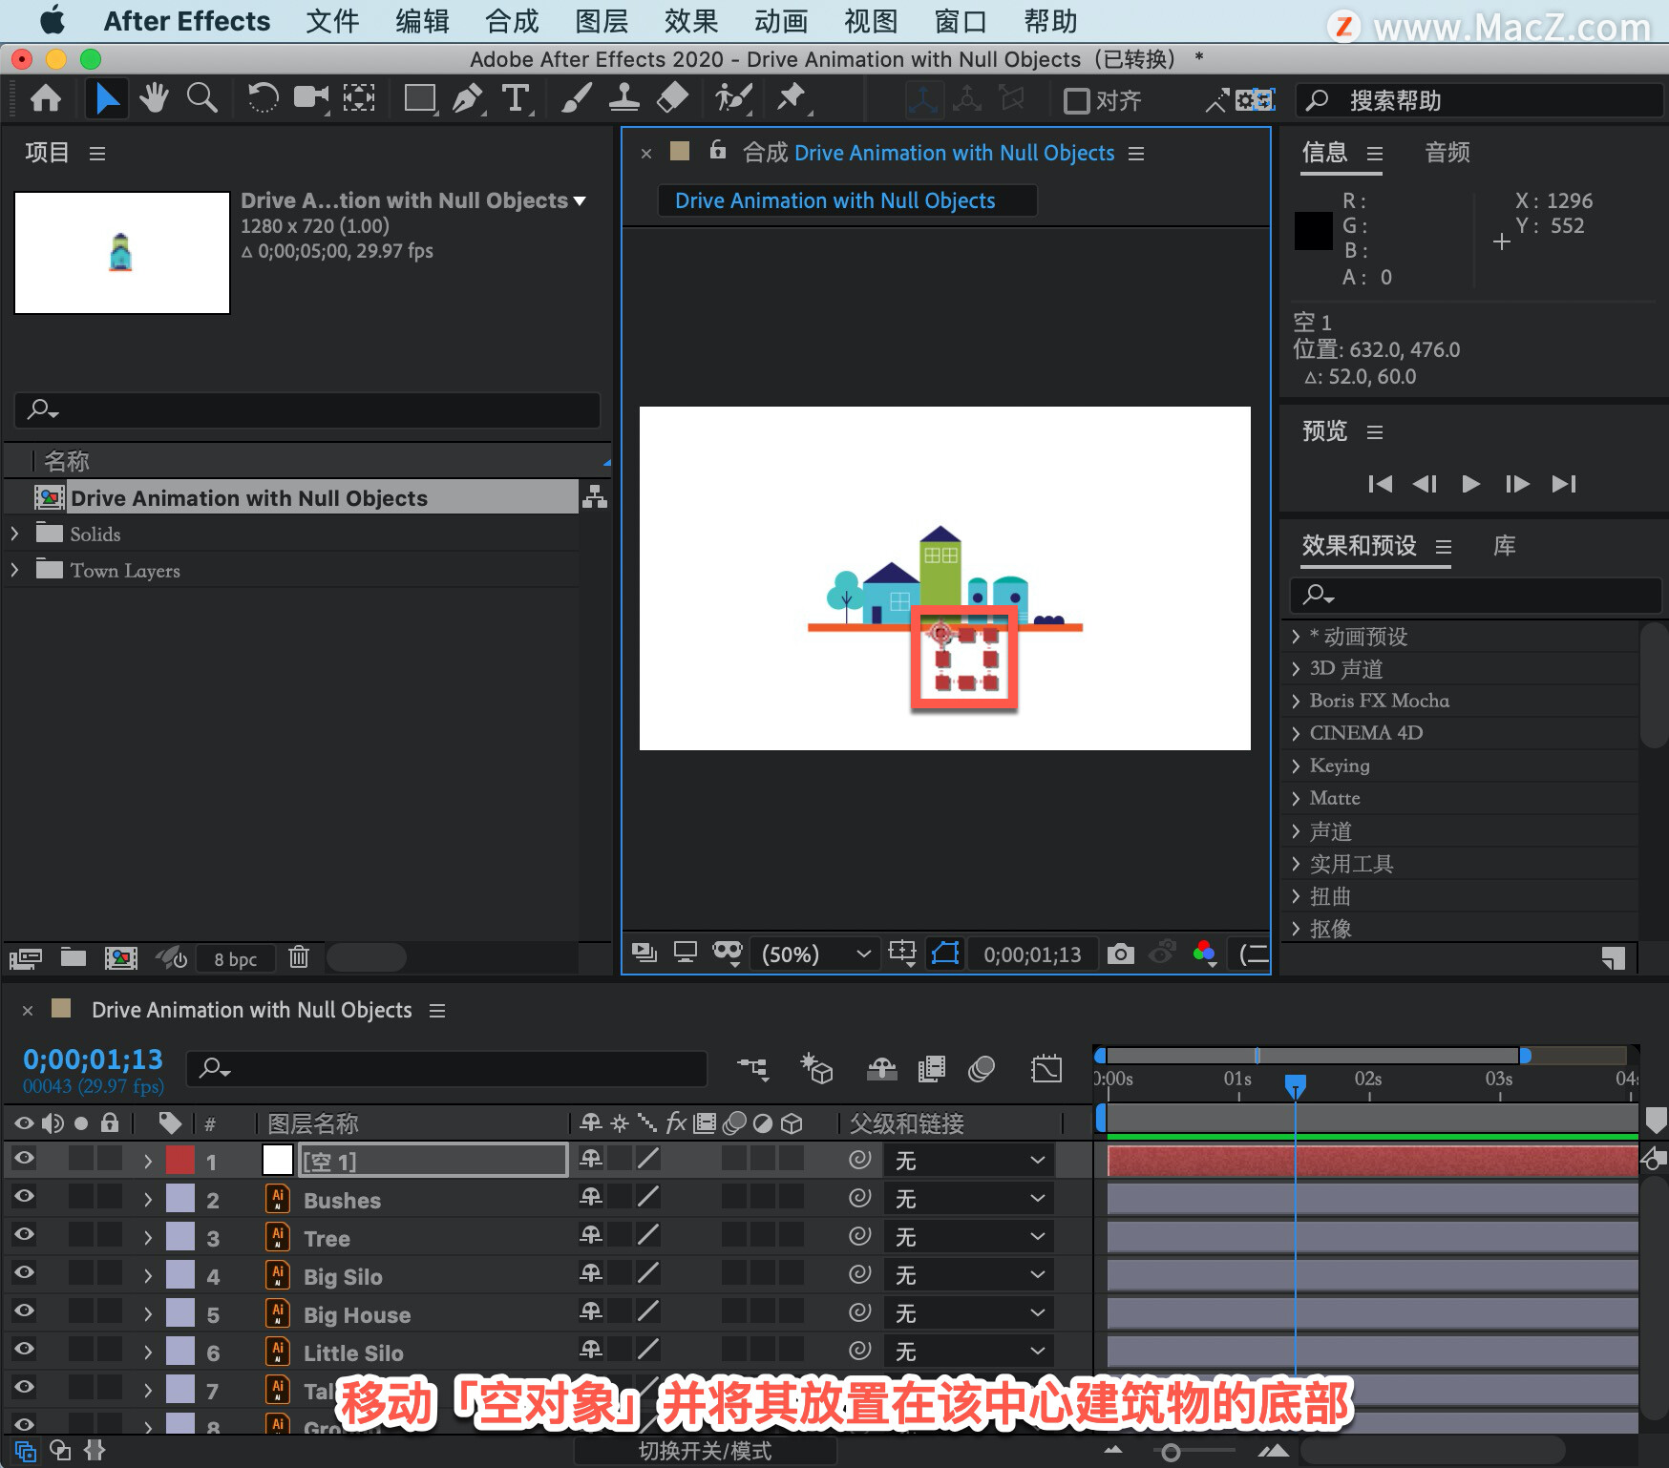Screen dimensions: 1669x1468
Task: Select the Selection arrow tool
Action: point(107,98)
